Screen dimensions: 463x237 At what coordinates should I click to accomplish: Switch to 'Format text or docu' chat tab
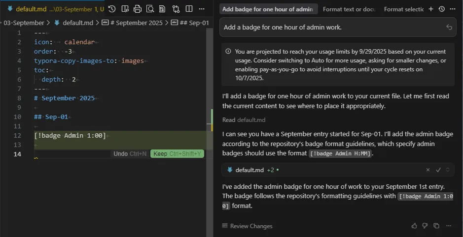coord(349,9)
